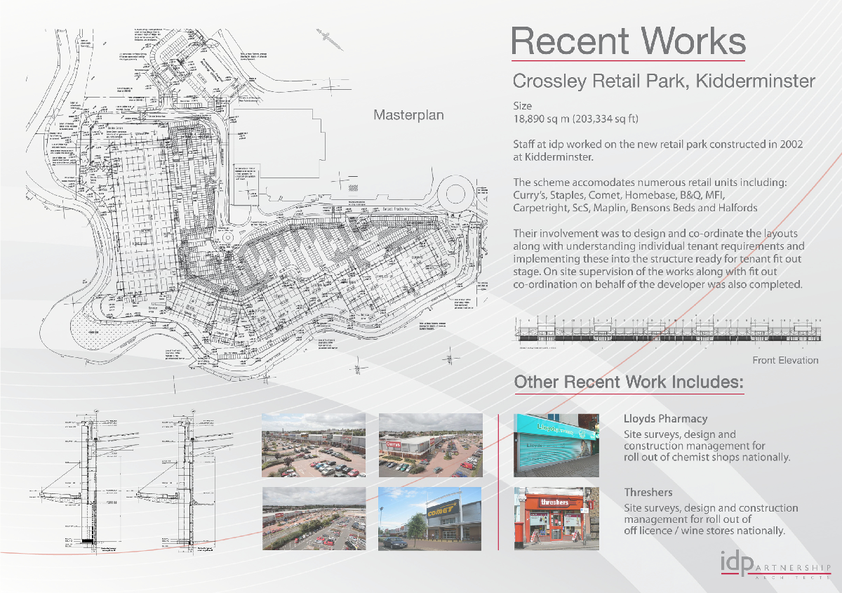Click 'Staff at idp worked on' paragraph
The width and height of the screenshot is (842, 593).
click(x=657, y=150)
